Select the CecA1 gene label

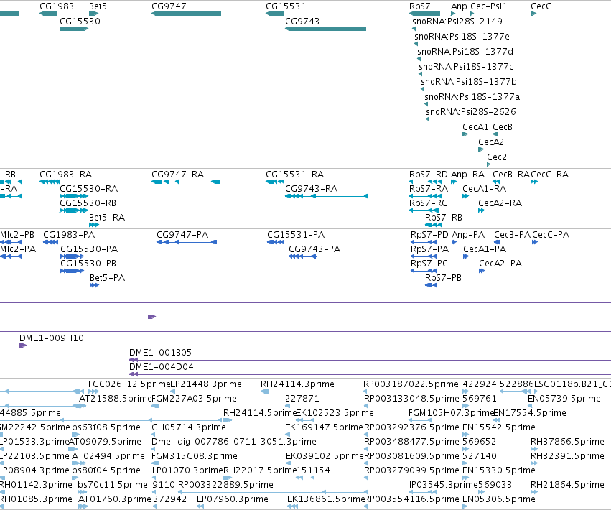pos(475,127)
